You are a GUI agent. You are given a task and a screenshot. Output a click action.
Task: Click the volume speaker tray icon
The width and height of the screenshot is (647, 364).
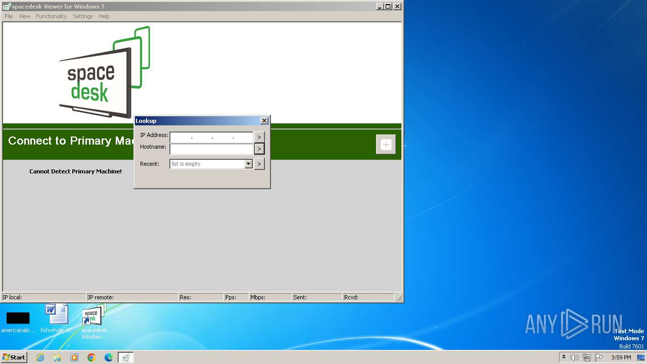click(x=575, y=357)
